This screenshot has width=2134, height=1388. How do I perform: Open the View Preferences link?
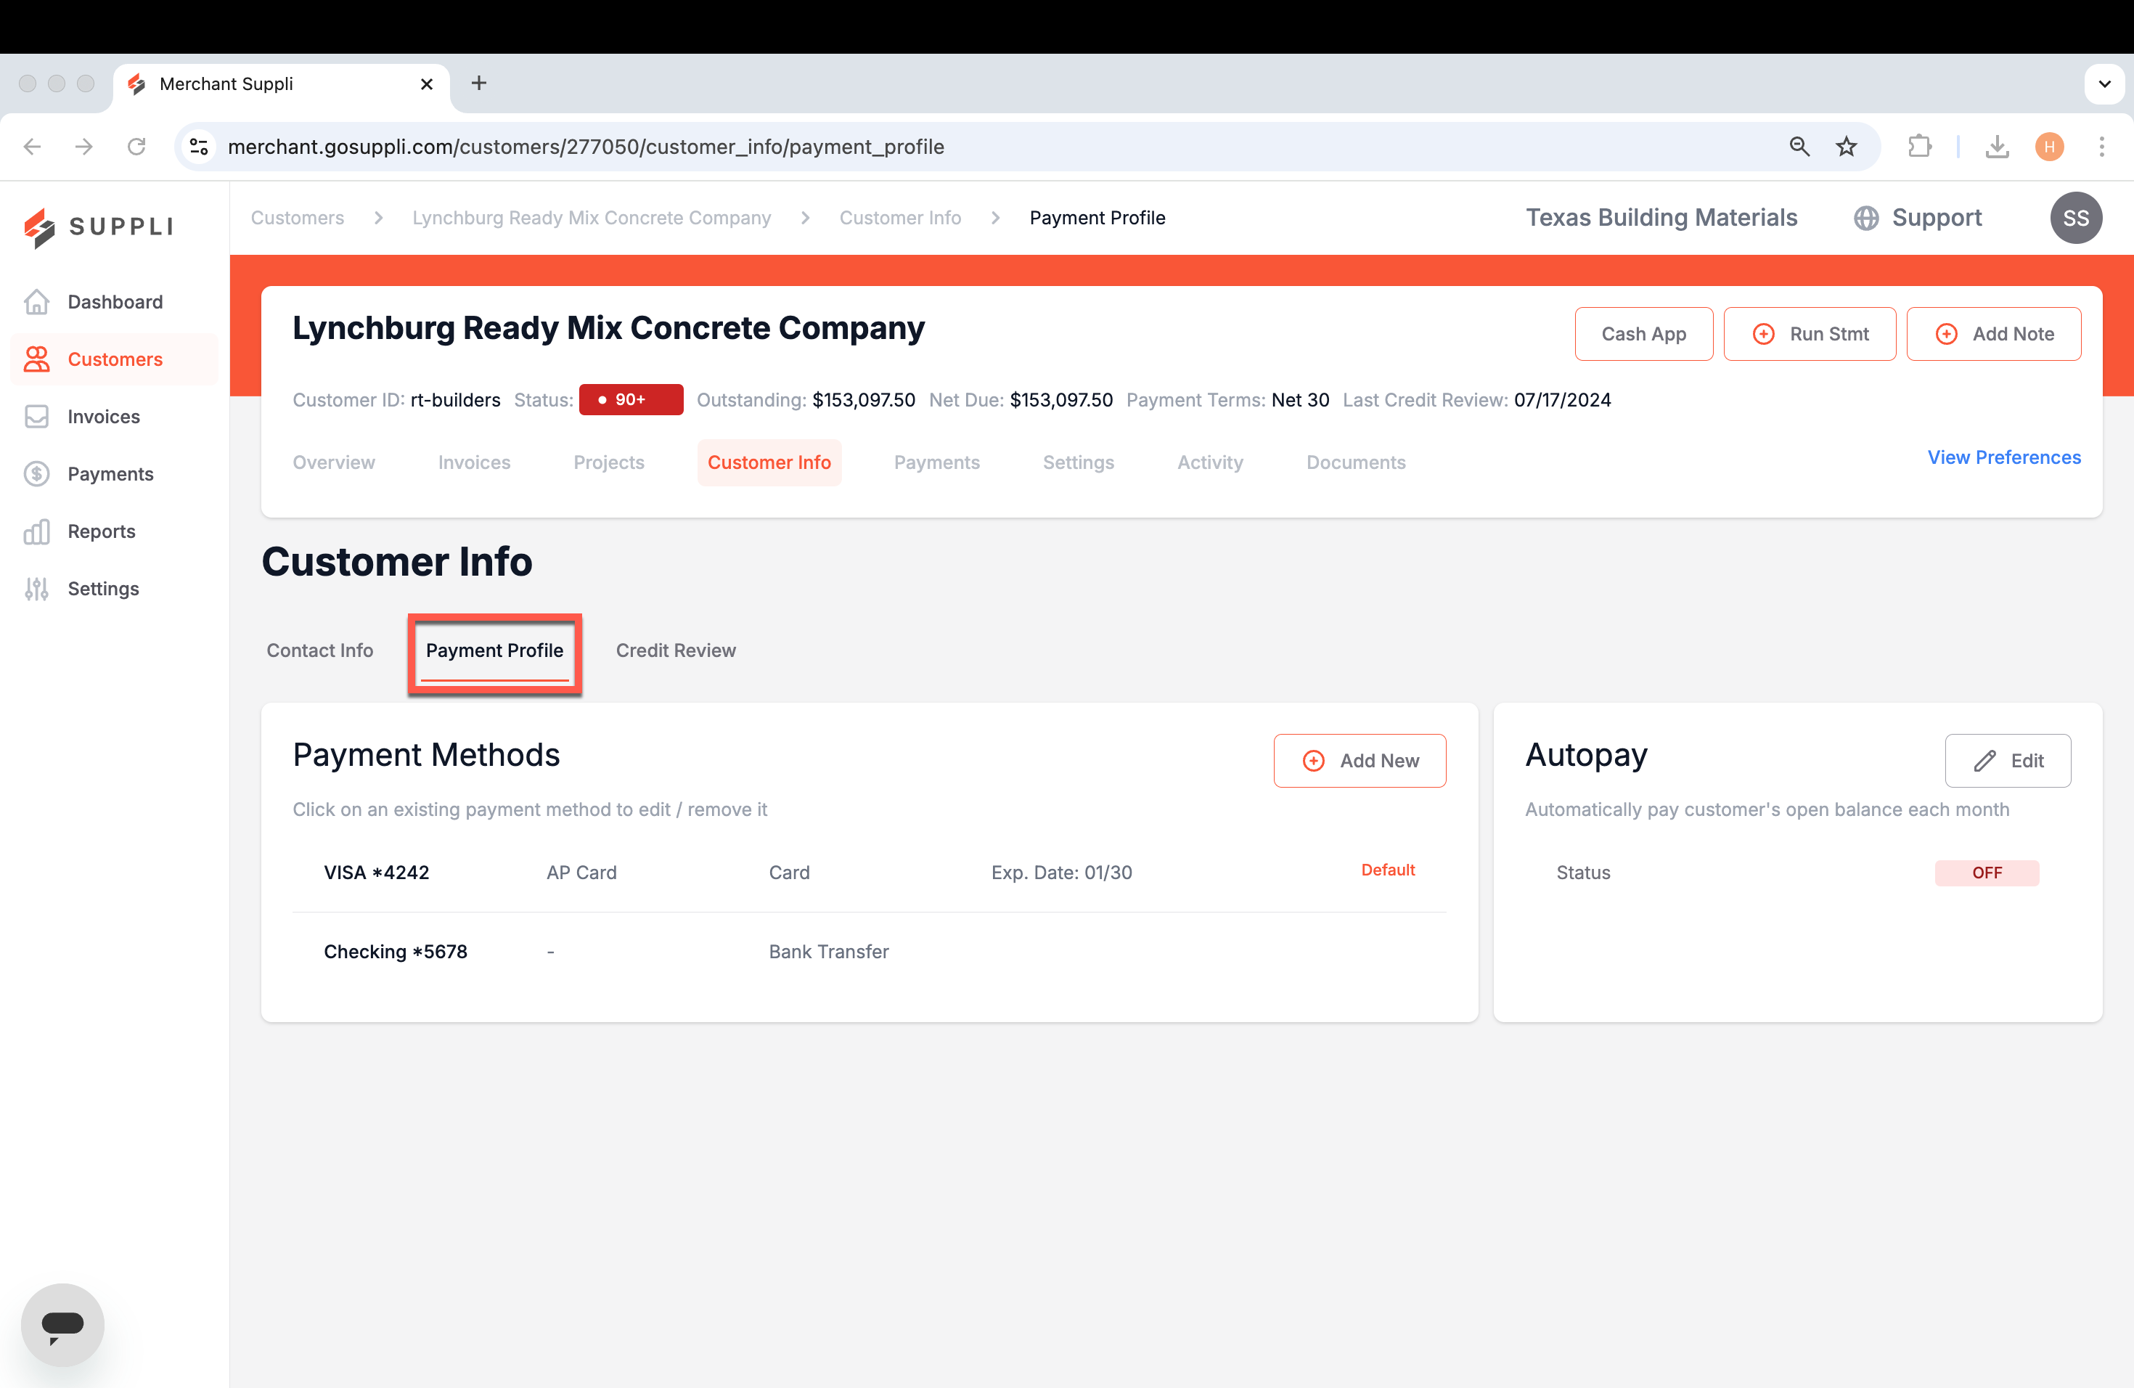point(2003,457)
